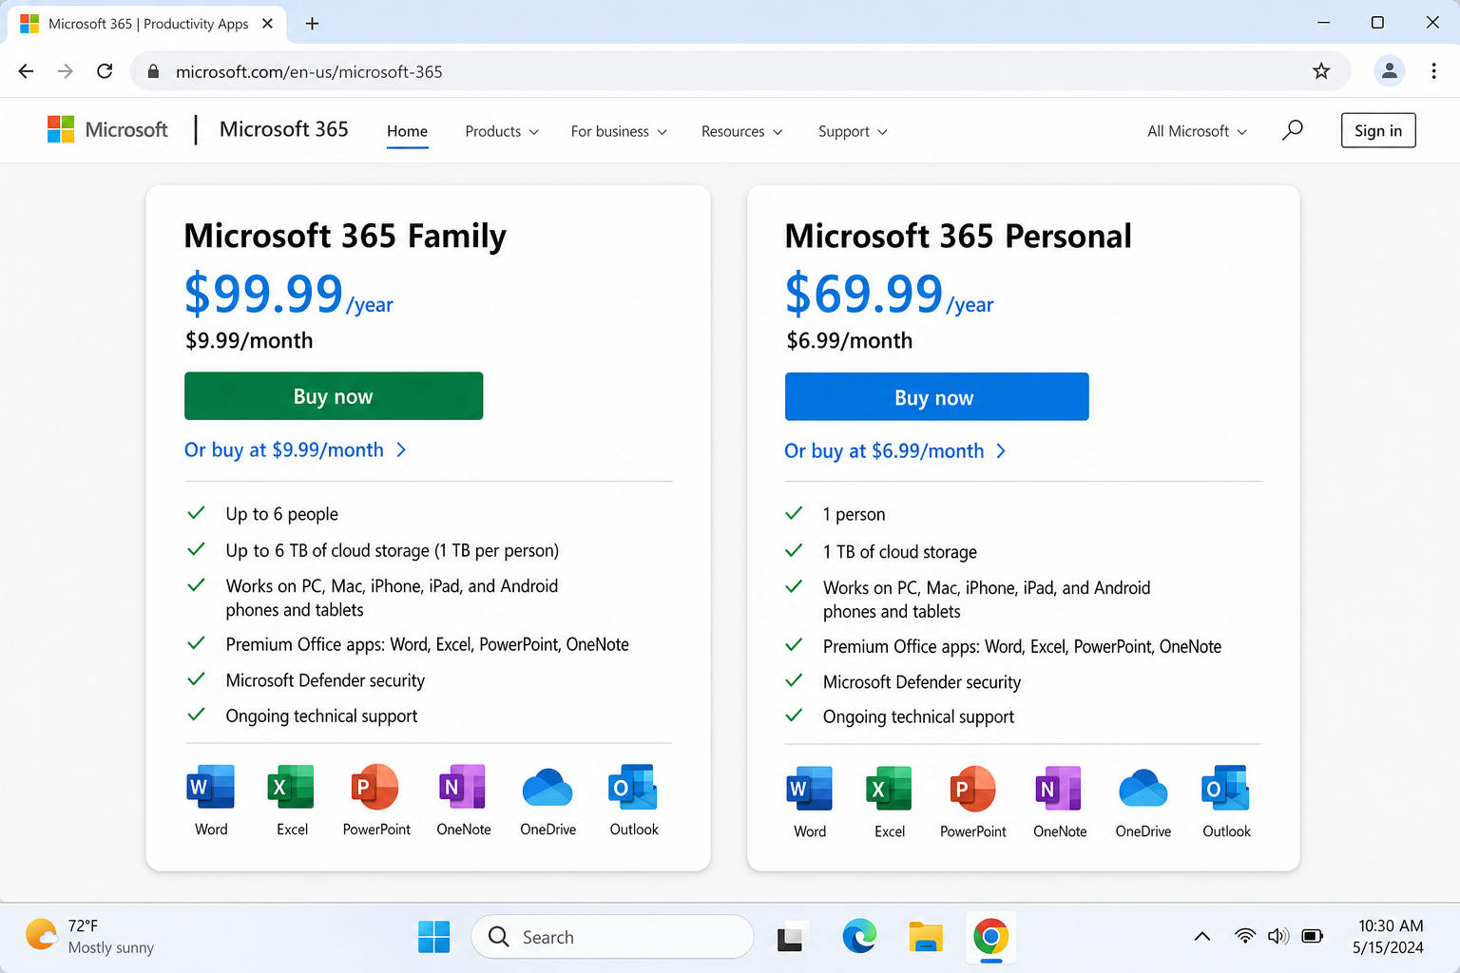Image resolution: width=1460 pixels, height=973 pixels.
Task: Click the PowerPoint icon in Family plan
Action: (x=376, y=787)
